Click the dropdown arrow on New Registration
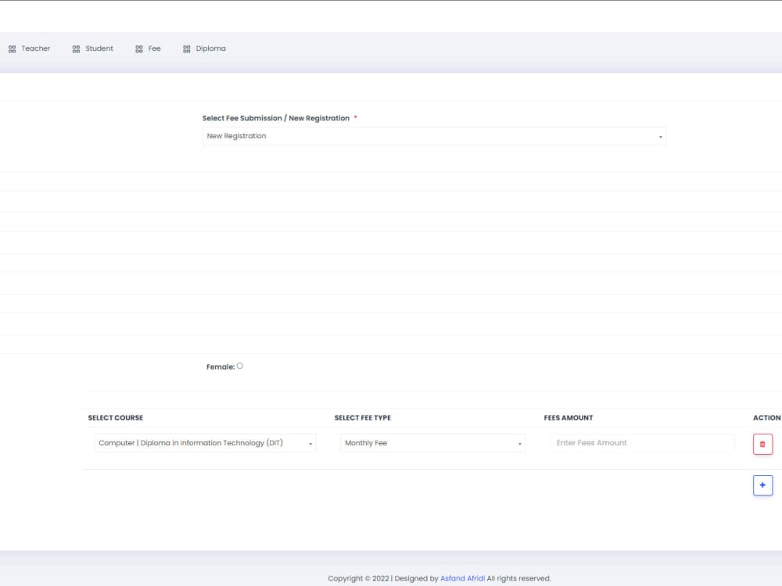This screenshot has width=782, height=586. 660,136
